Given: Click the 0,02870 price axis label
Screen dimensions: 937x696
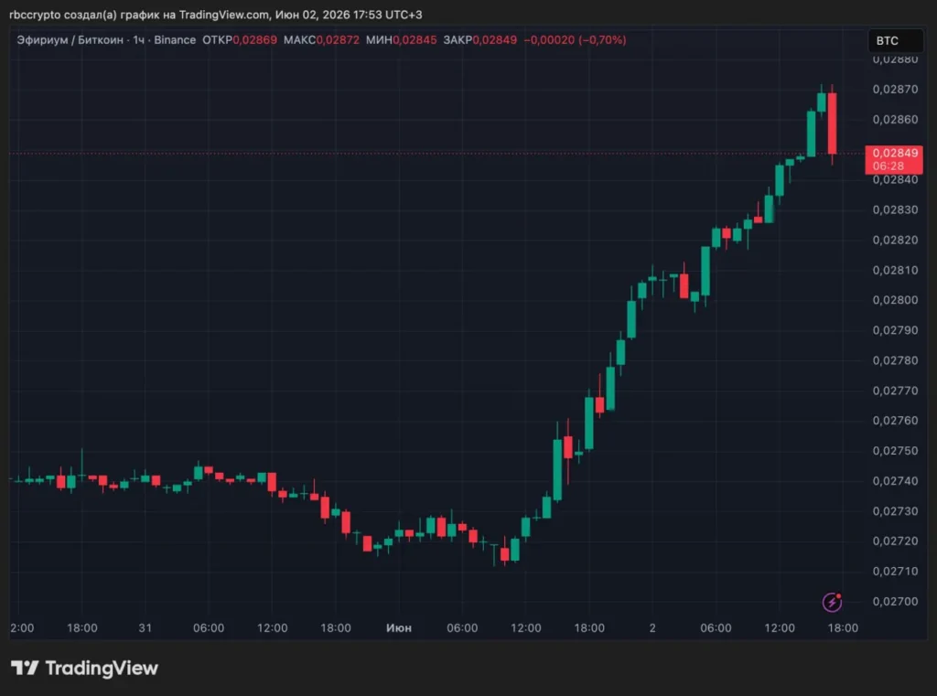Looking at the screenshot, I should click(895, 89).
